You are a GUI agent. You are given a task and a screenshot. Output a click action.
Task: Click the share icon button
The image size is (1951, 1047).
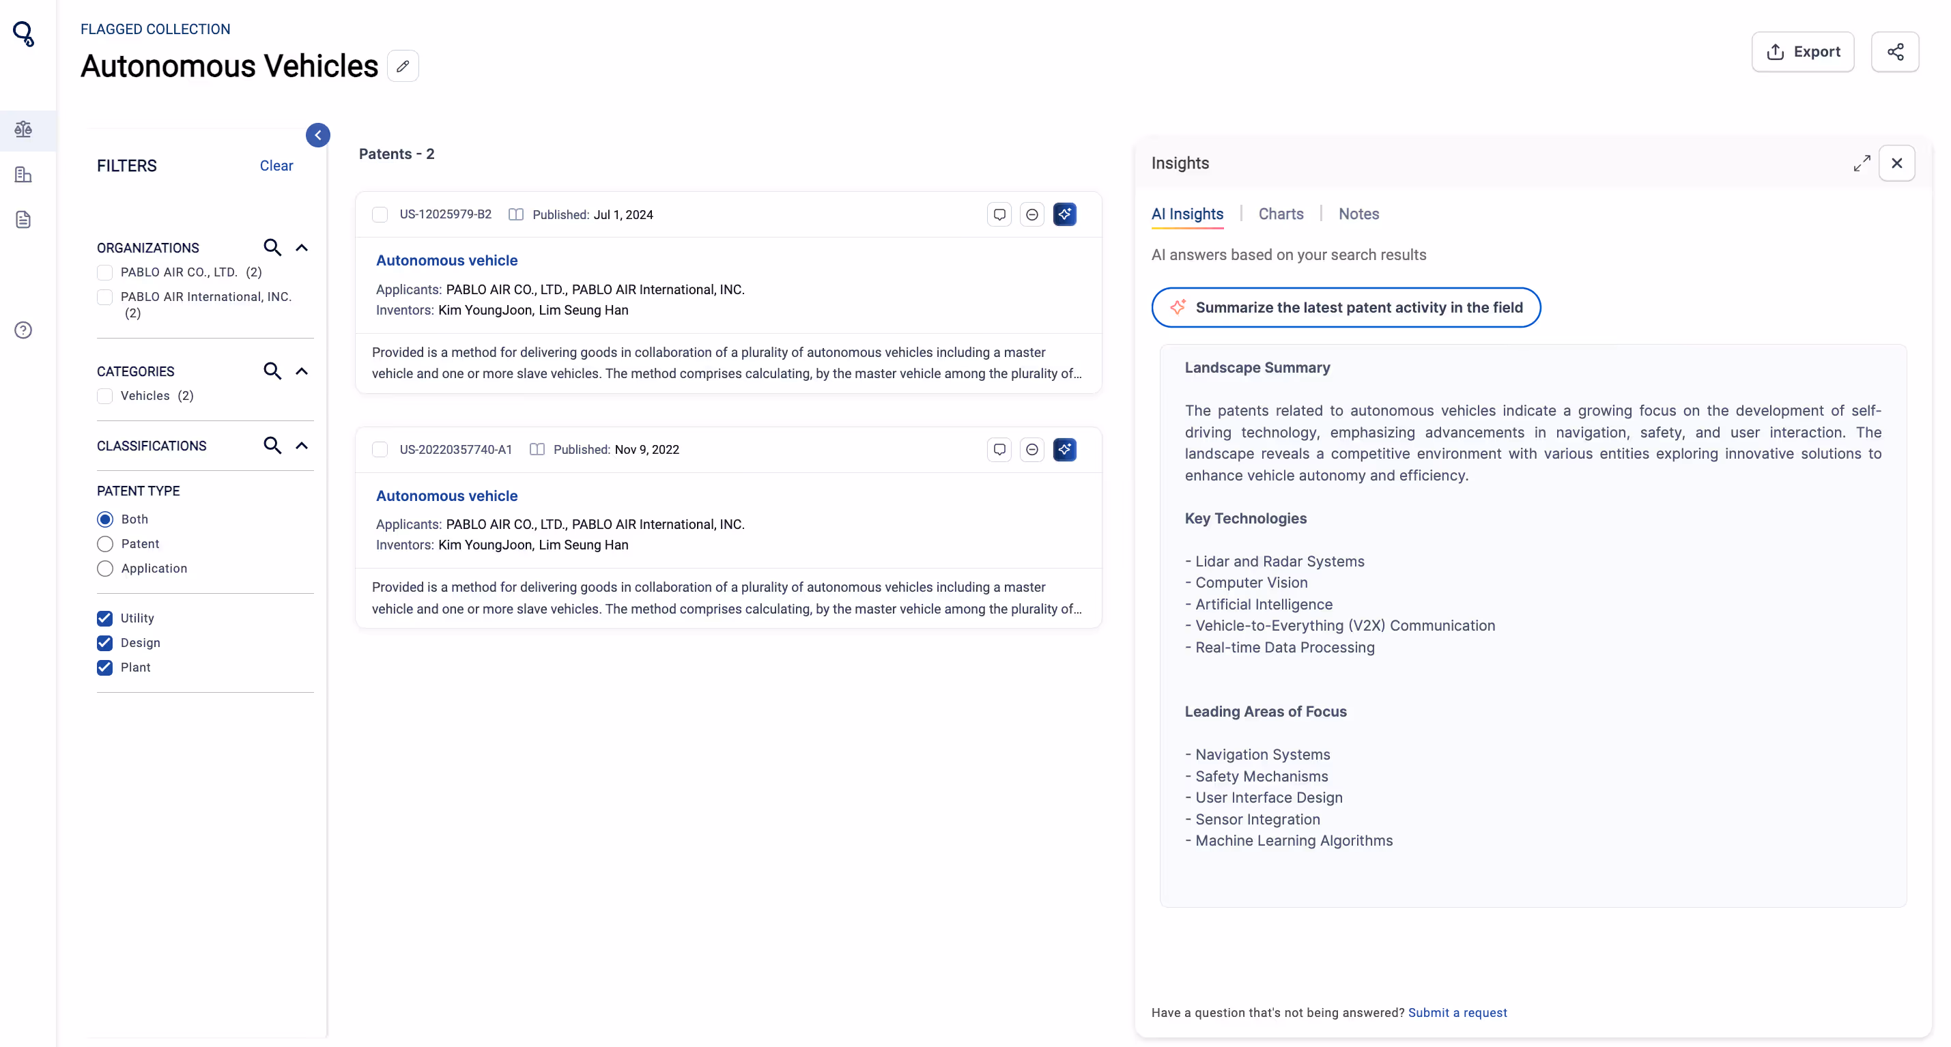[x=1895, y=51]
